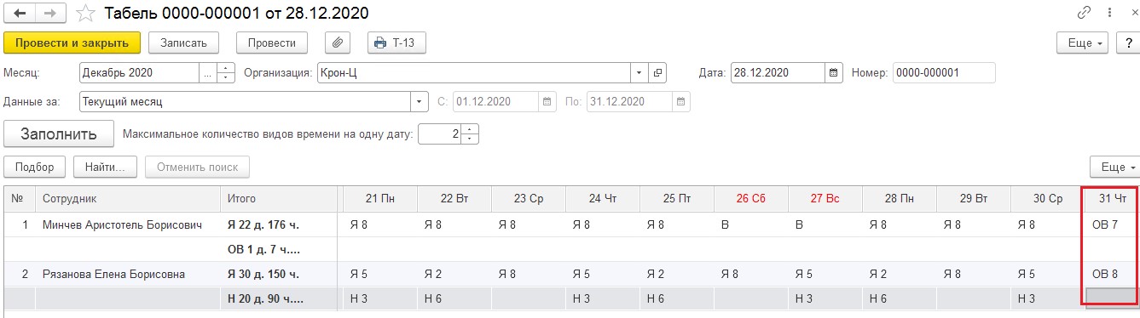This screenshot has height=318, width=1140.
Task: Open the table Еще menu
Action: tap(1114, 167)
